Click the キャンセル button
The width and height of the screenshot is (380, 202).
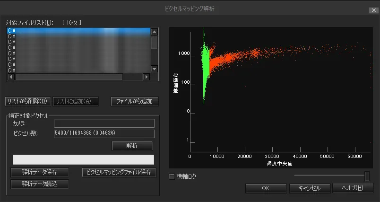(310, 188)
